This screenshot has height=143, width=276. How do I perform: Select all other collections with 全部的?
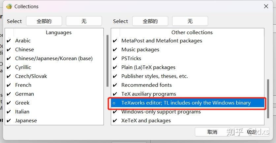[x=150, y=21]
